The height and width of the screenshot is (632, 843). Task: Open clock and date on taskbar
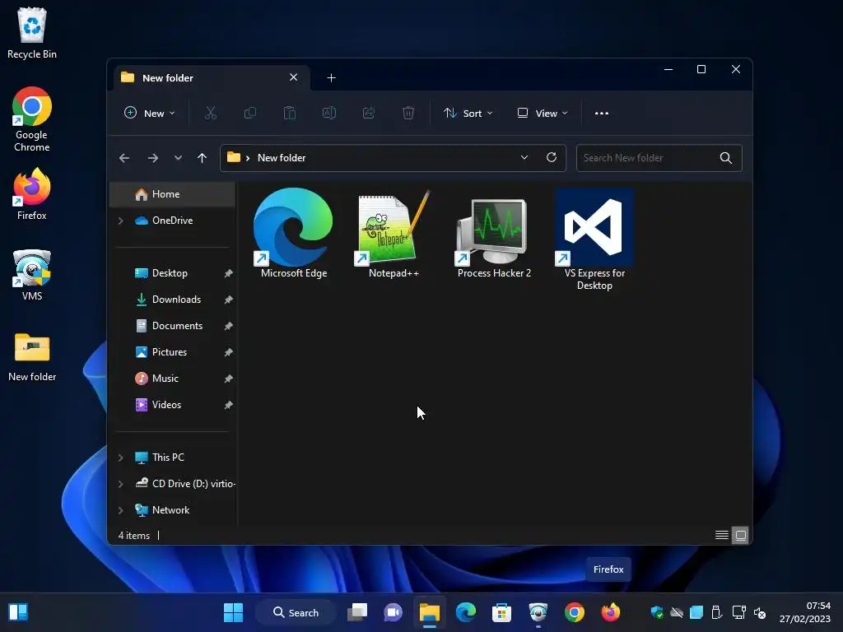805,612
